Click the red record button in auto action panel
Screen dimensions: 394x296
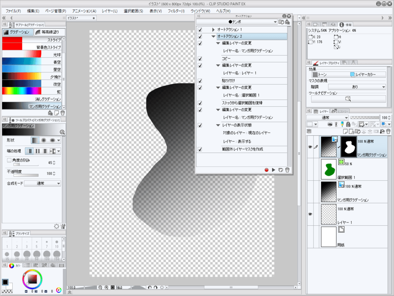[x=266, y=170]
